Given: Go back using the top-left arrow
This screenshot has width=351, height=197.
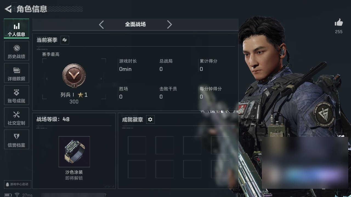Looking at the screenshot, I should pos(8,9).
